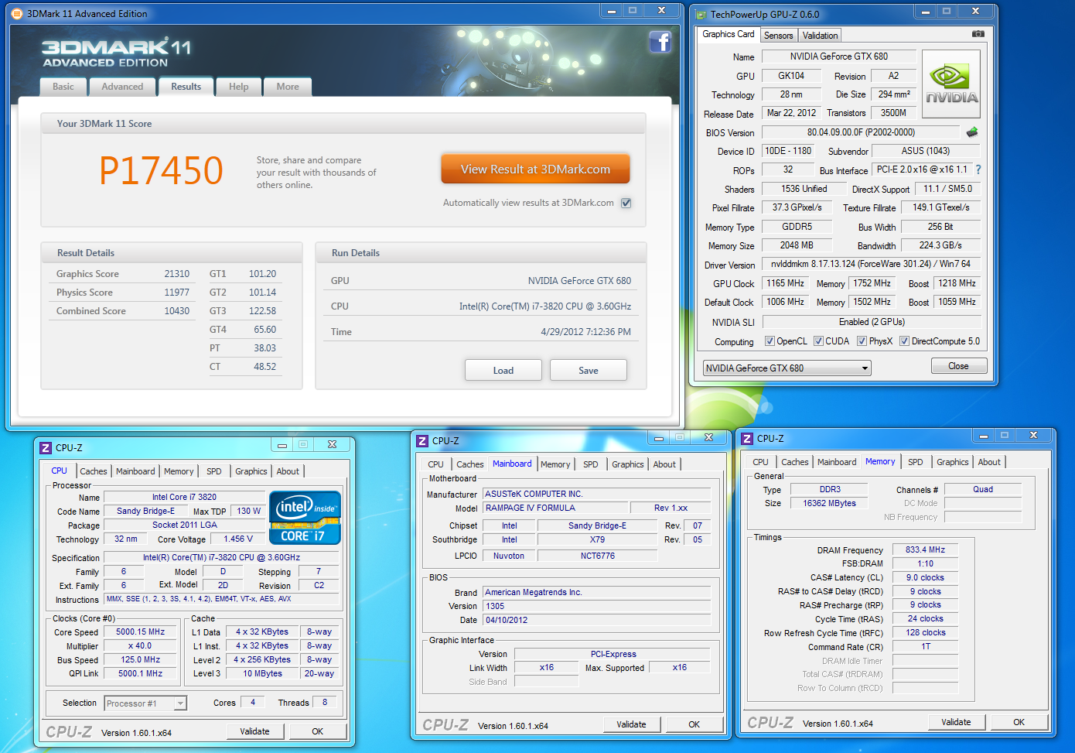The width and height of the screenshot is (1075, 753).
Task: Open Memory tab in CPU-Z Mainboard window
Action: tap(555, 464)
